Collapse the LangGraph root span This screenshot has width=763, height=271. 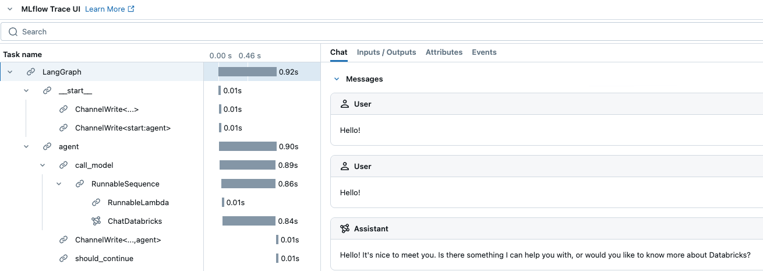[10, 72]
